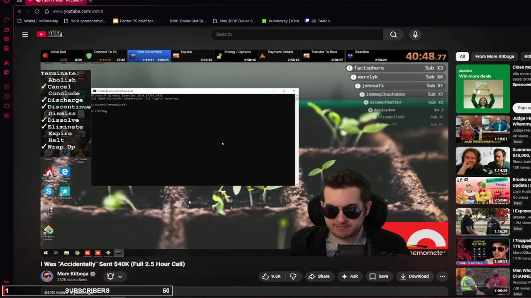Viewport: 531px width, 298px height.
Task: Share the video
Action: (319, 276)
